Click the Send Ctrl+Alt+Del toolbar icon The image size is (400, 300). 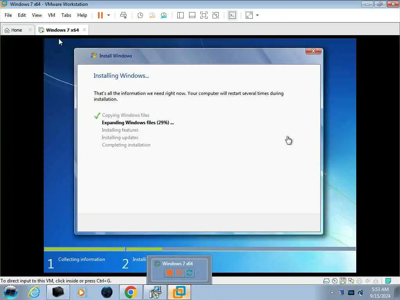point(123,15)
